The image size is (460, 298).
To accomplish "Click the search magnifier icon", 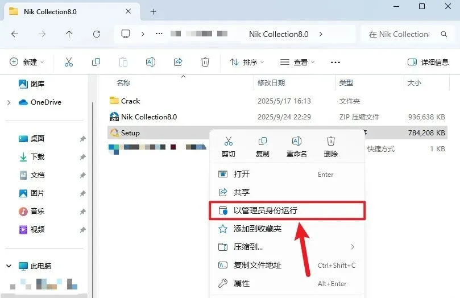I will click(x=444, y=34).
